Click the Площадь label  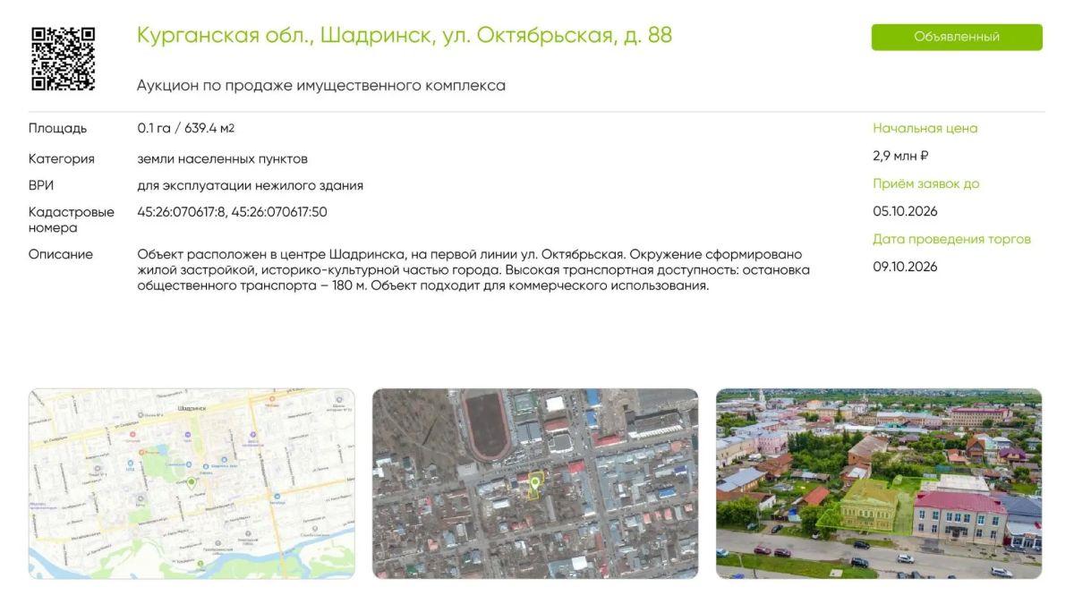[x=58, y=128]
